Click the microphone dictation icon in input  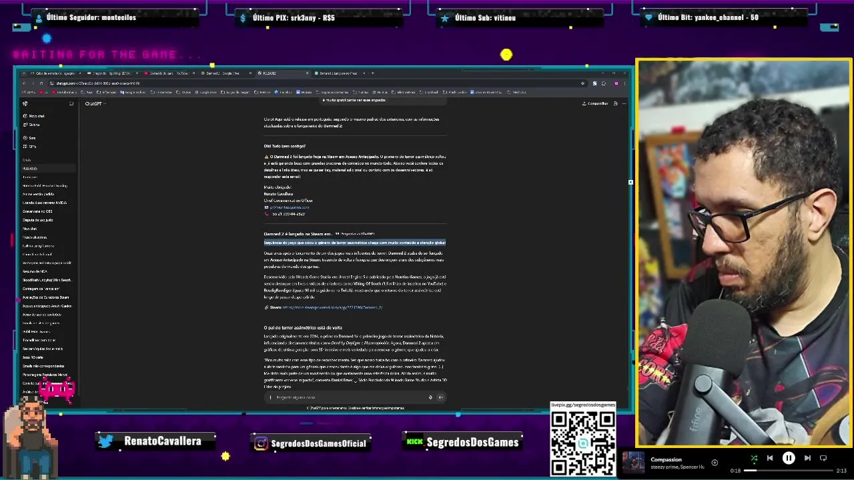tap(430, 397)
